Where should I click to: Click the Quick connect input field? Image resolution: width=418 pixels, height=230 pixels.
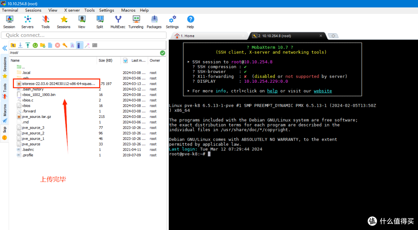[84, 35]
